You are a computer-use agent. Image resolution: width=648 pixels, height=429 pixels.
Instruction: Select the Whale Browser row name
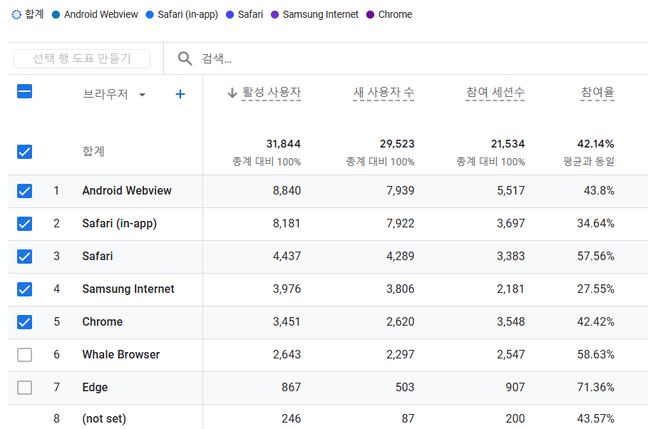click(x=120, y=354)
